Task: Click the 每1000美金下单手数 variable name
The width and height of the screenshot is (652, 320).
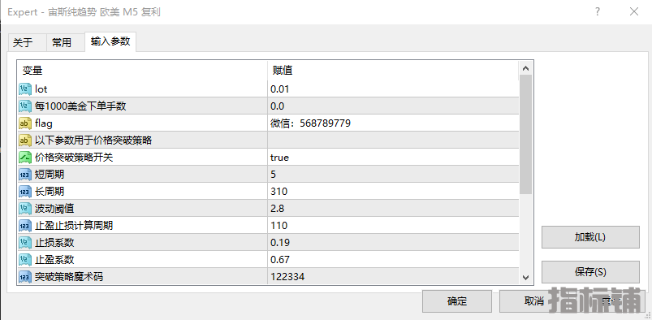Action: (80, 106)
